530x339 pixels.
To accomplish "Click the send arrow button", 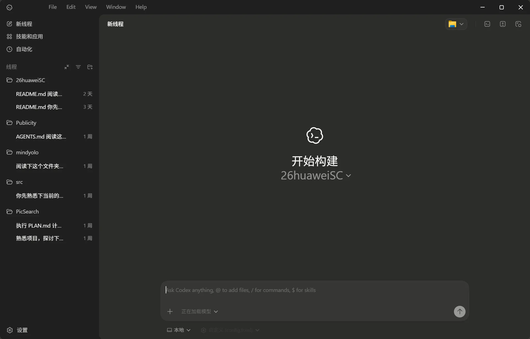I will tap(459, 312).
